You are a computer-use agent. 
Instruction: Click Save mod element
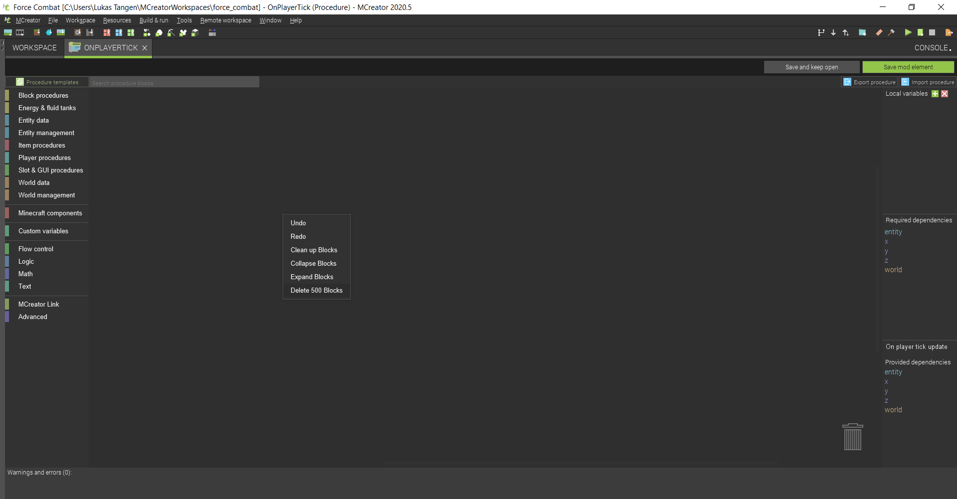click(x=908, y=67)
